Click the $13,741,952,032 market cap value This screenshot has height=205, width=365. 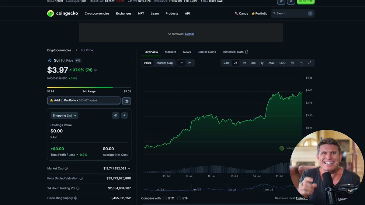[115, 169]
